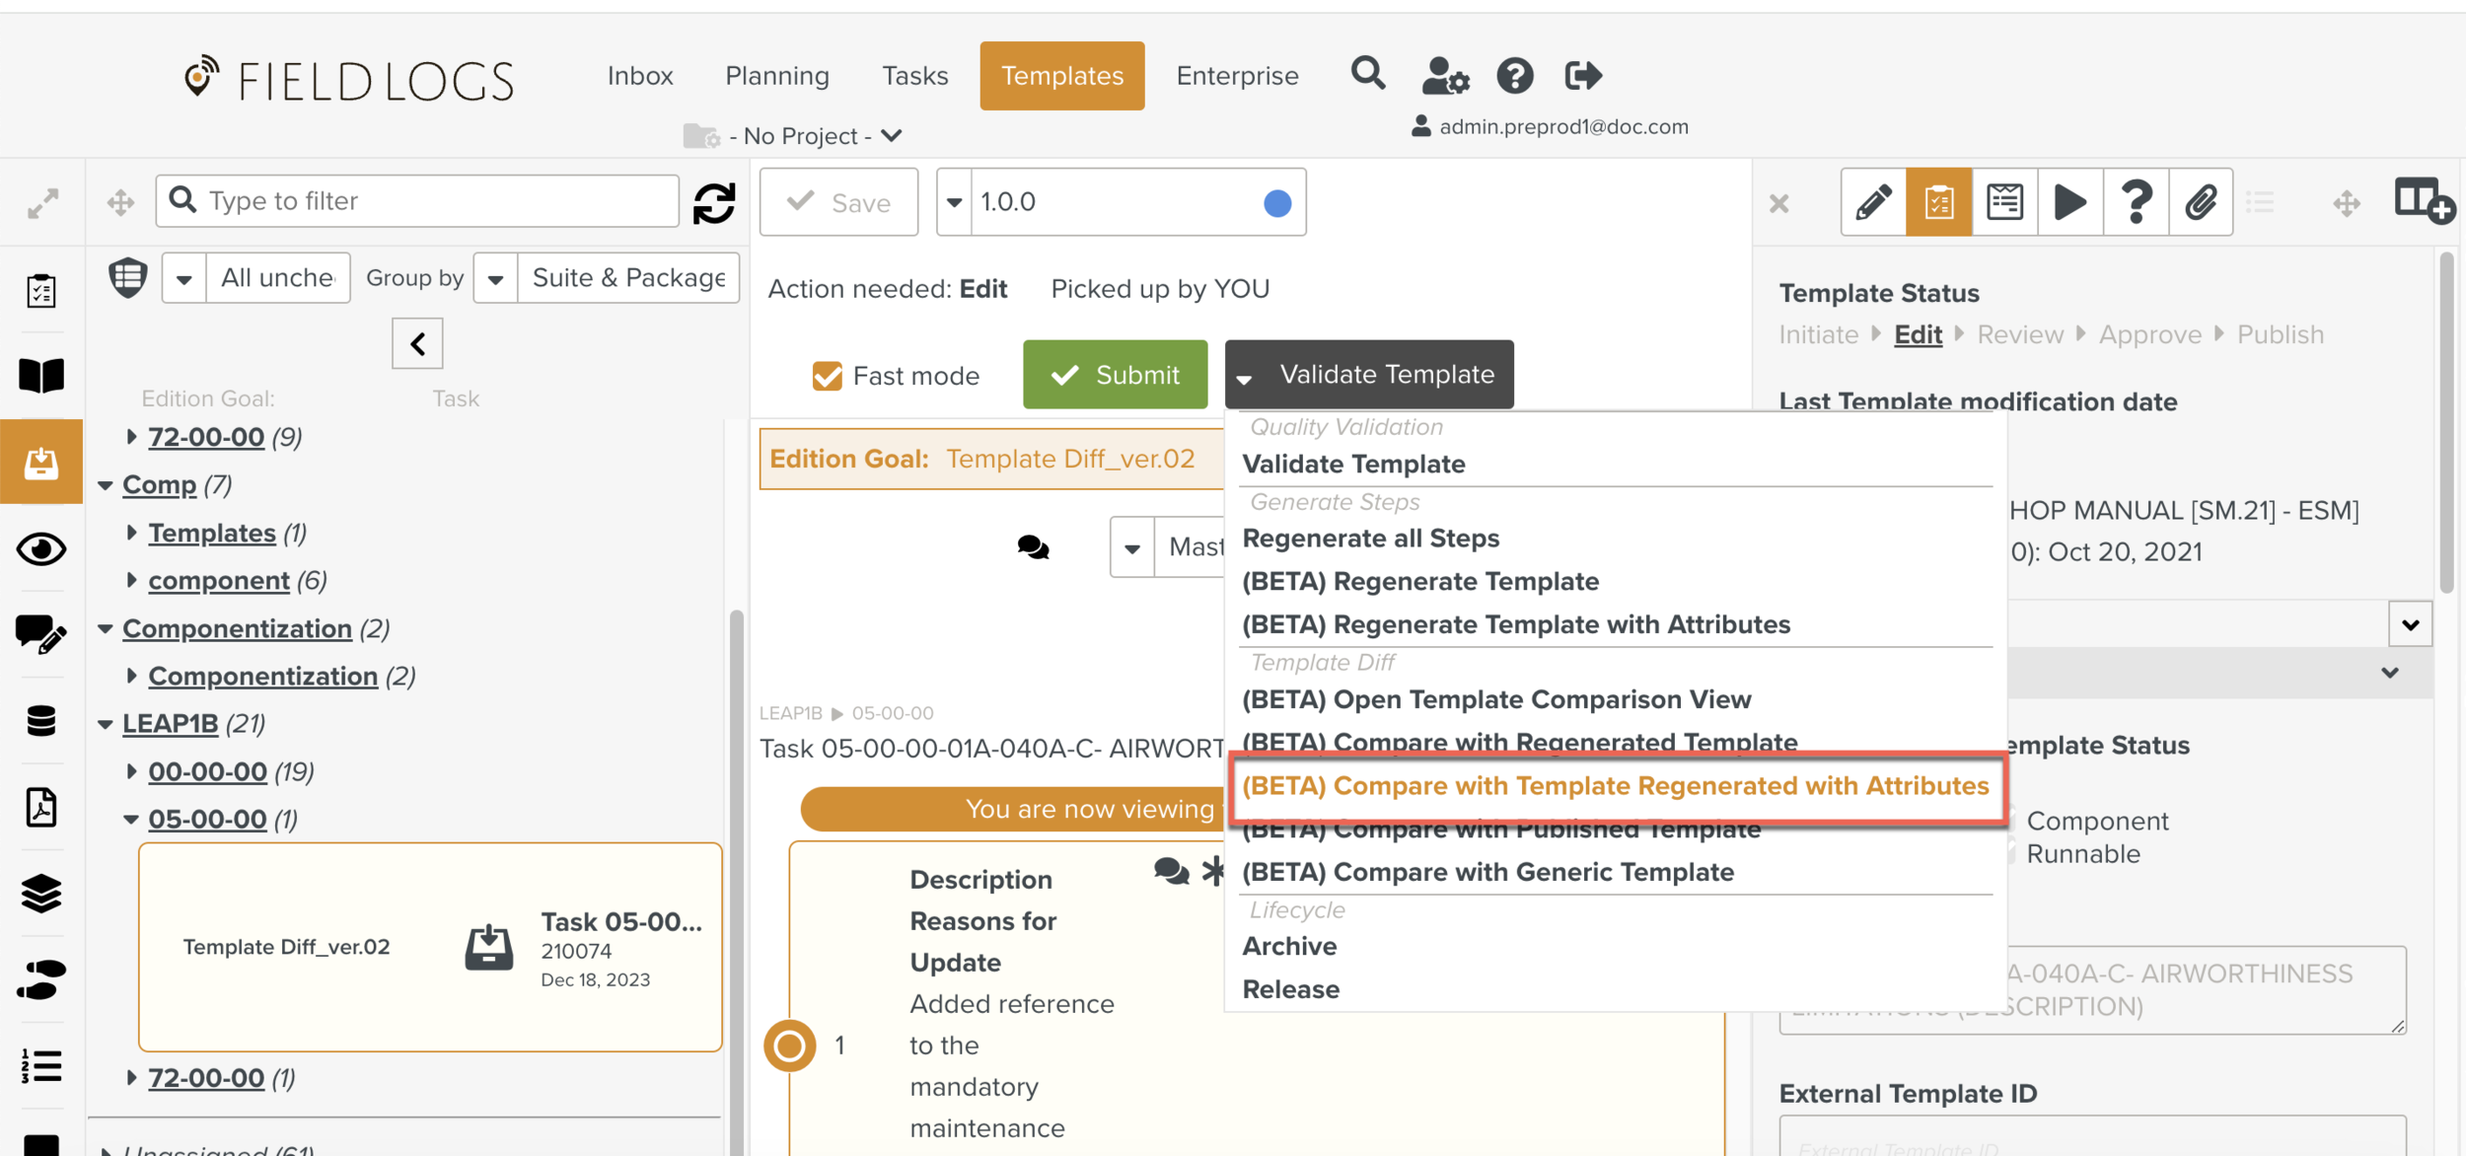Toggle the blue status indicator beside version 1.0.0
This screenshot has width=2466, height=1156.
point(1276,202)
